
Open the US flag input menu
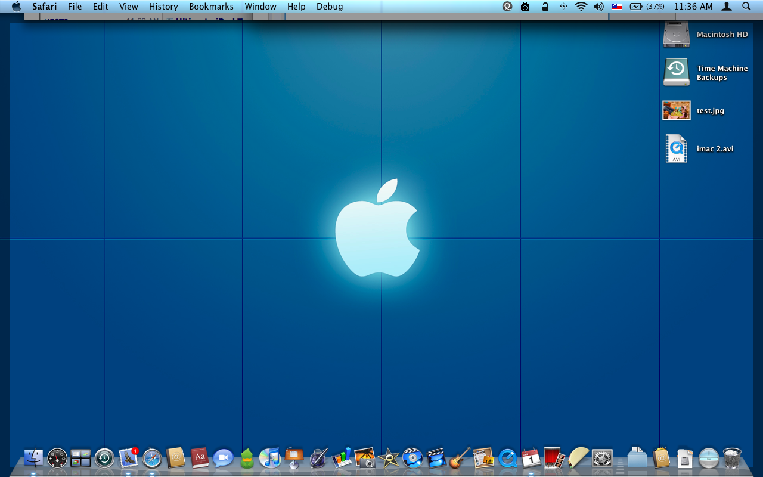[617, 7]
